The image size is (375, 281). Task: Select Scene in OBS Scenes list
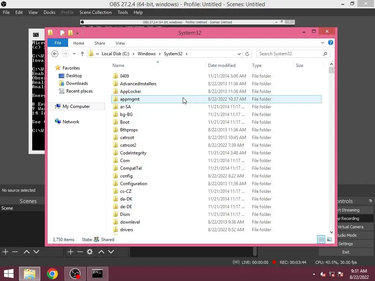pyautogui.click(x=22, y=208)
